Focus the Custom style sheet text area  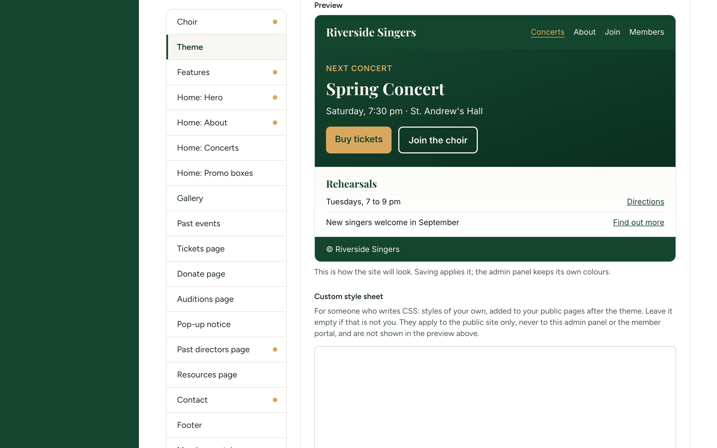495,397
